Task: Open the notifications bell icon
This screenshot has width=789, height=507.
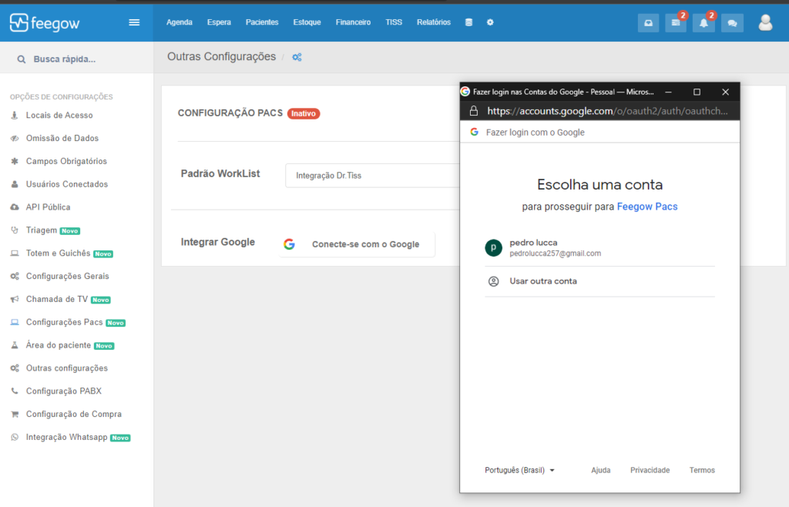Action: (x=703, y=23)
